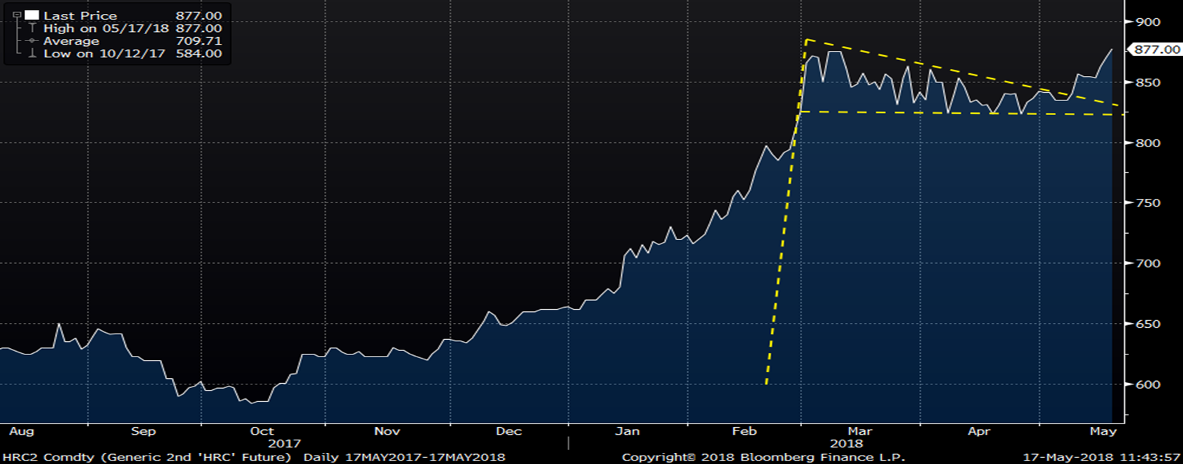Click the 2018 year label on time axis
The width and height of the screenshot is (1183, 464).
(846, 444)
